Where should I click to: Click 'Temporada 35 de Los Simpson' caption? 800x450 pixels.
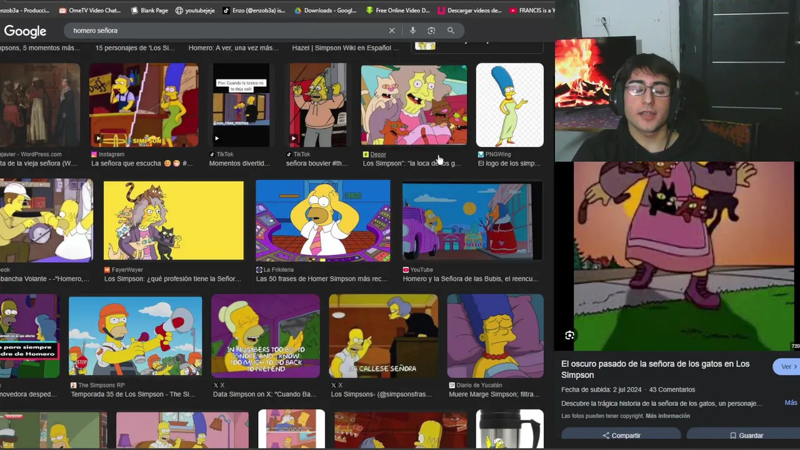(x=132, y=394)
